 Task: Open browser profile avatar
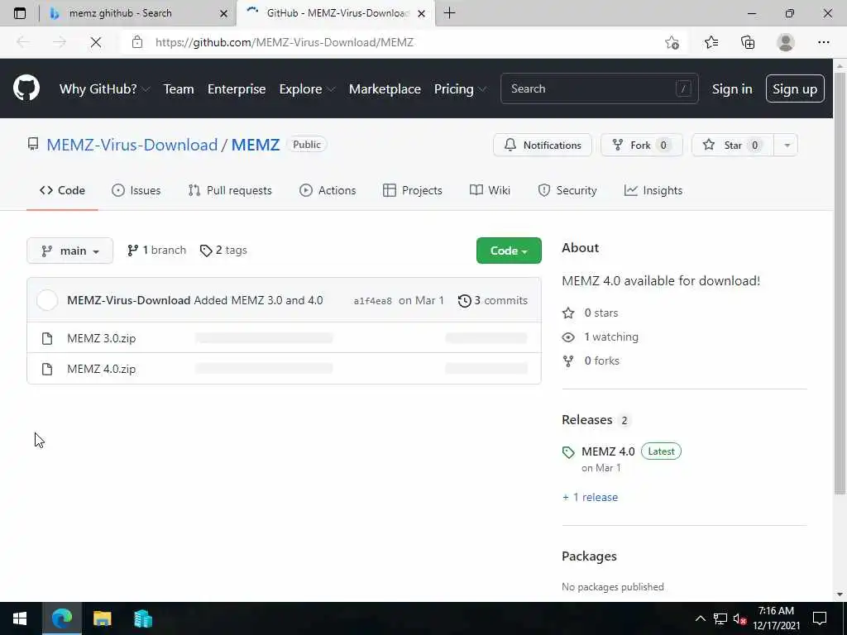786,42
